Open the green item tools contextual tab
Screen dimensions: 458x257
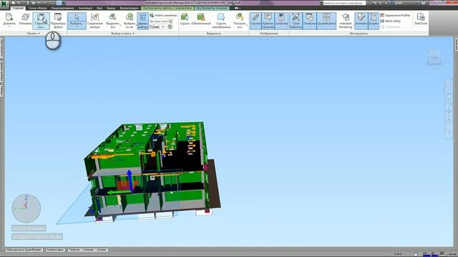(167, 8)
